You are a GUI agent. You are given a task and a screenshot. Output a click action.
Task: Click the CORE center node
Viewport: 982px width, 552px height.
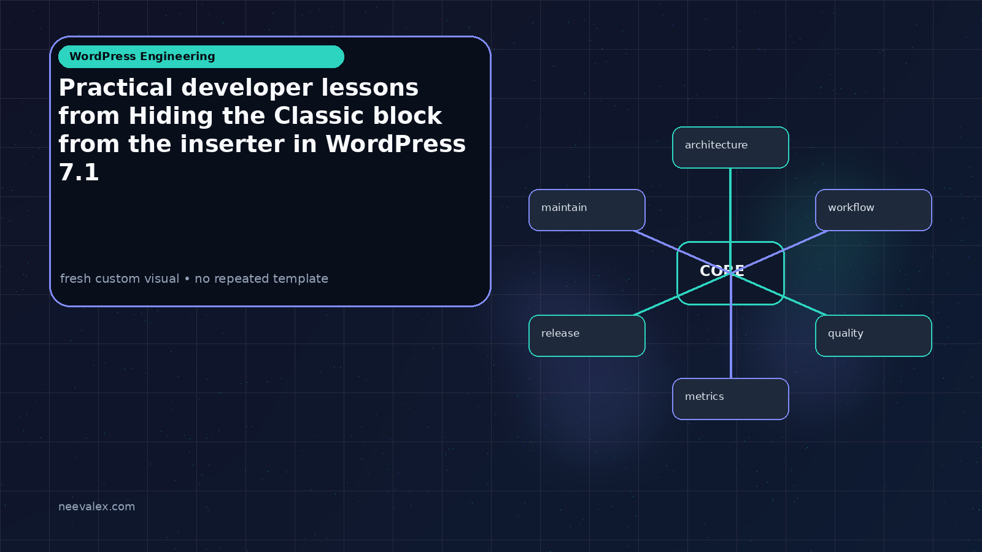coord(730,273)
